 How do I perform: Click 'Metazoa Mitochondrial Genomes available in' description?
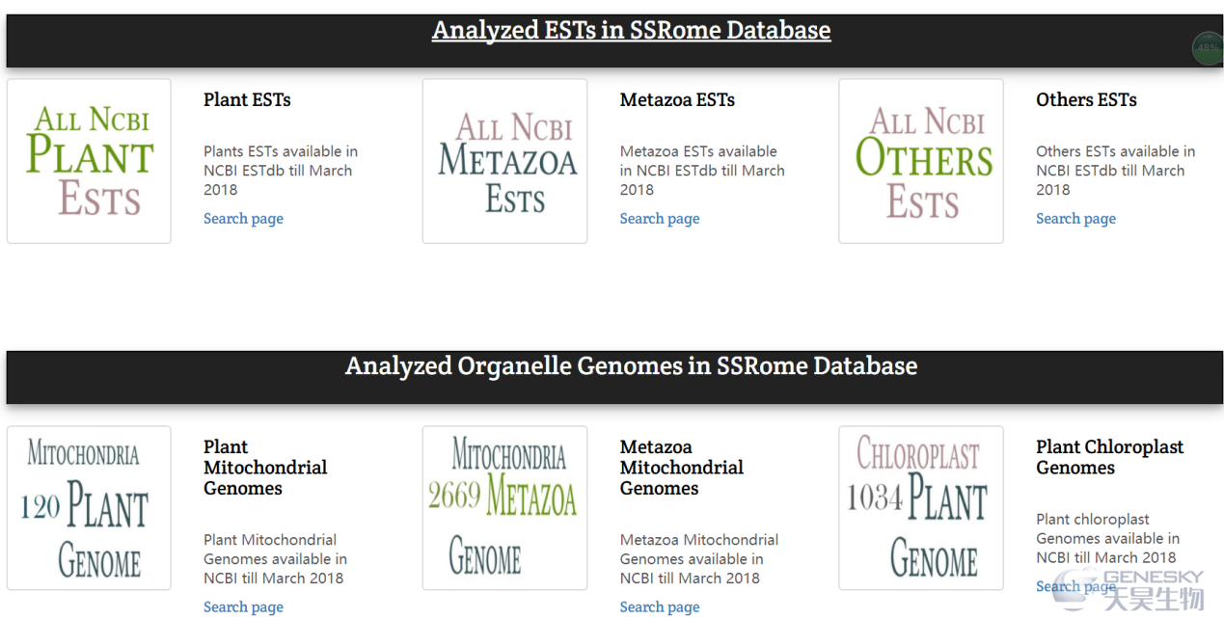point(699,559)
